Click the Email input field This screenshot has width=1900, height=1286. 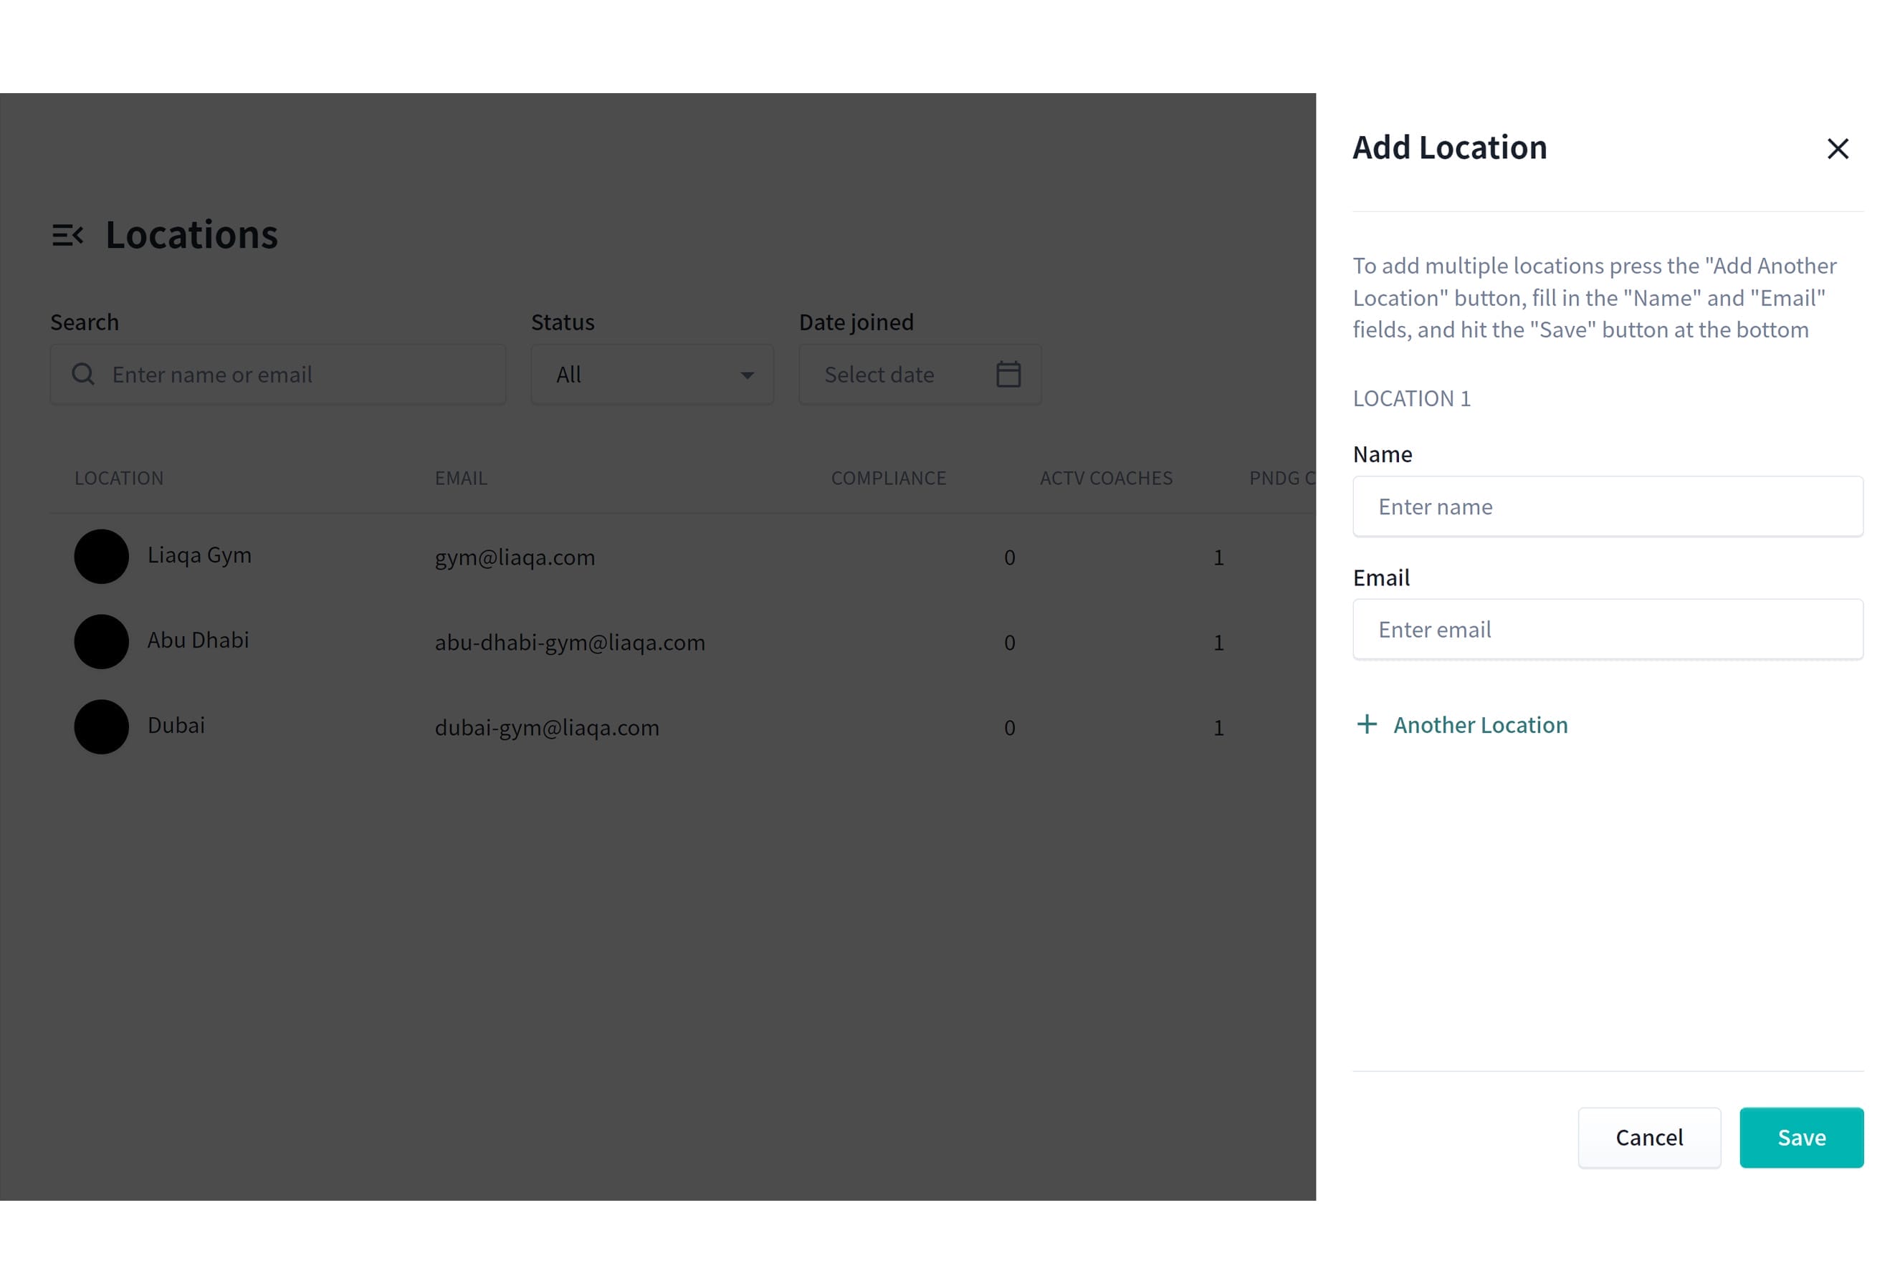pyautogui.click(x=1608, y=629)
